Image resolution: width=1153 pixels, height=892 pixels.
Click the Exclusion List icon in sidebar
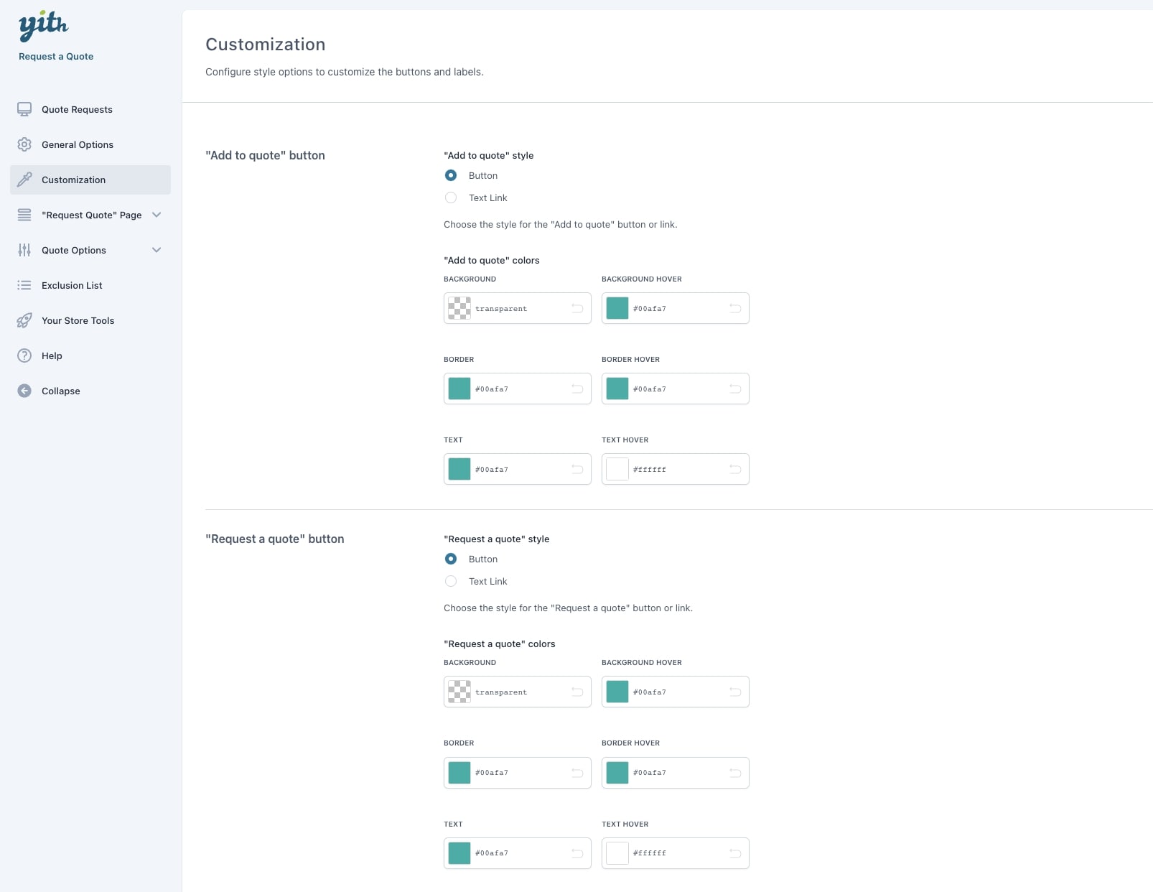pyautogui.click(x=24, y=285)
